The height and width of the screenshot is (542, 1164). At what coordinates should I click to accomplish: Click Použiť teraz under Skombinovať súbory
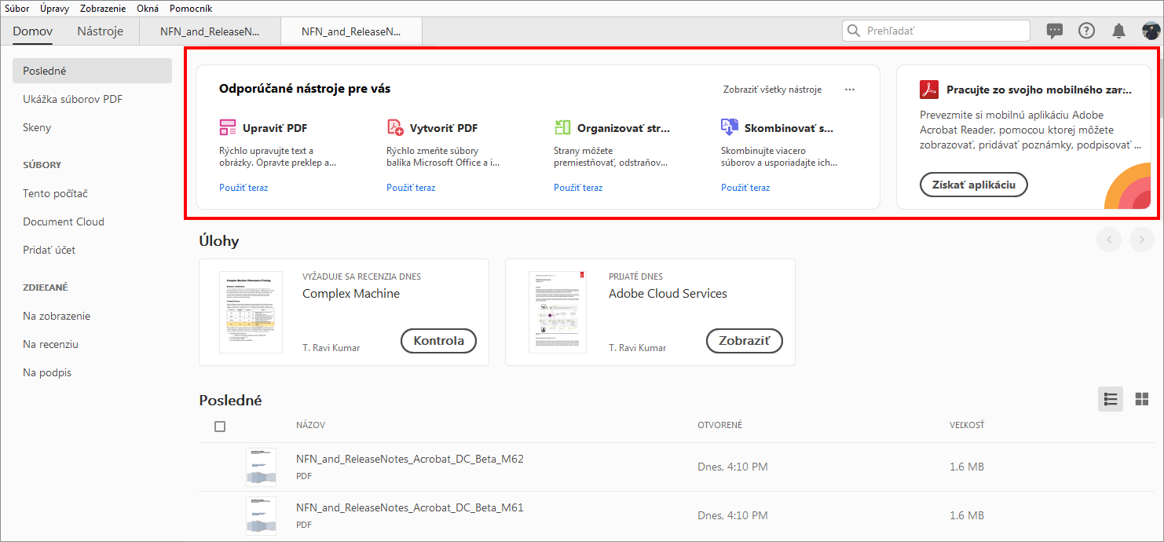[745, 188]
